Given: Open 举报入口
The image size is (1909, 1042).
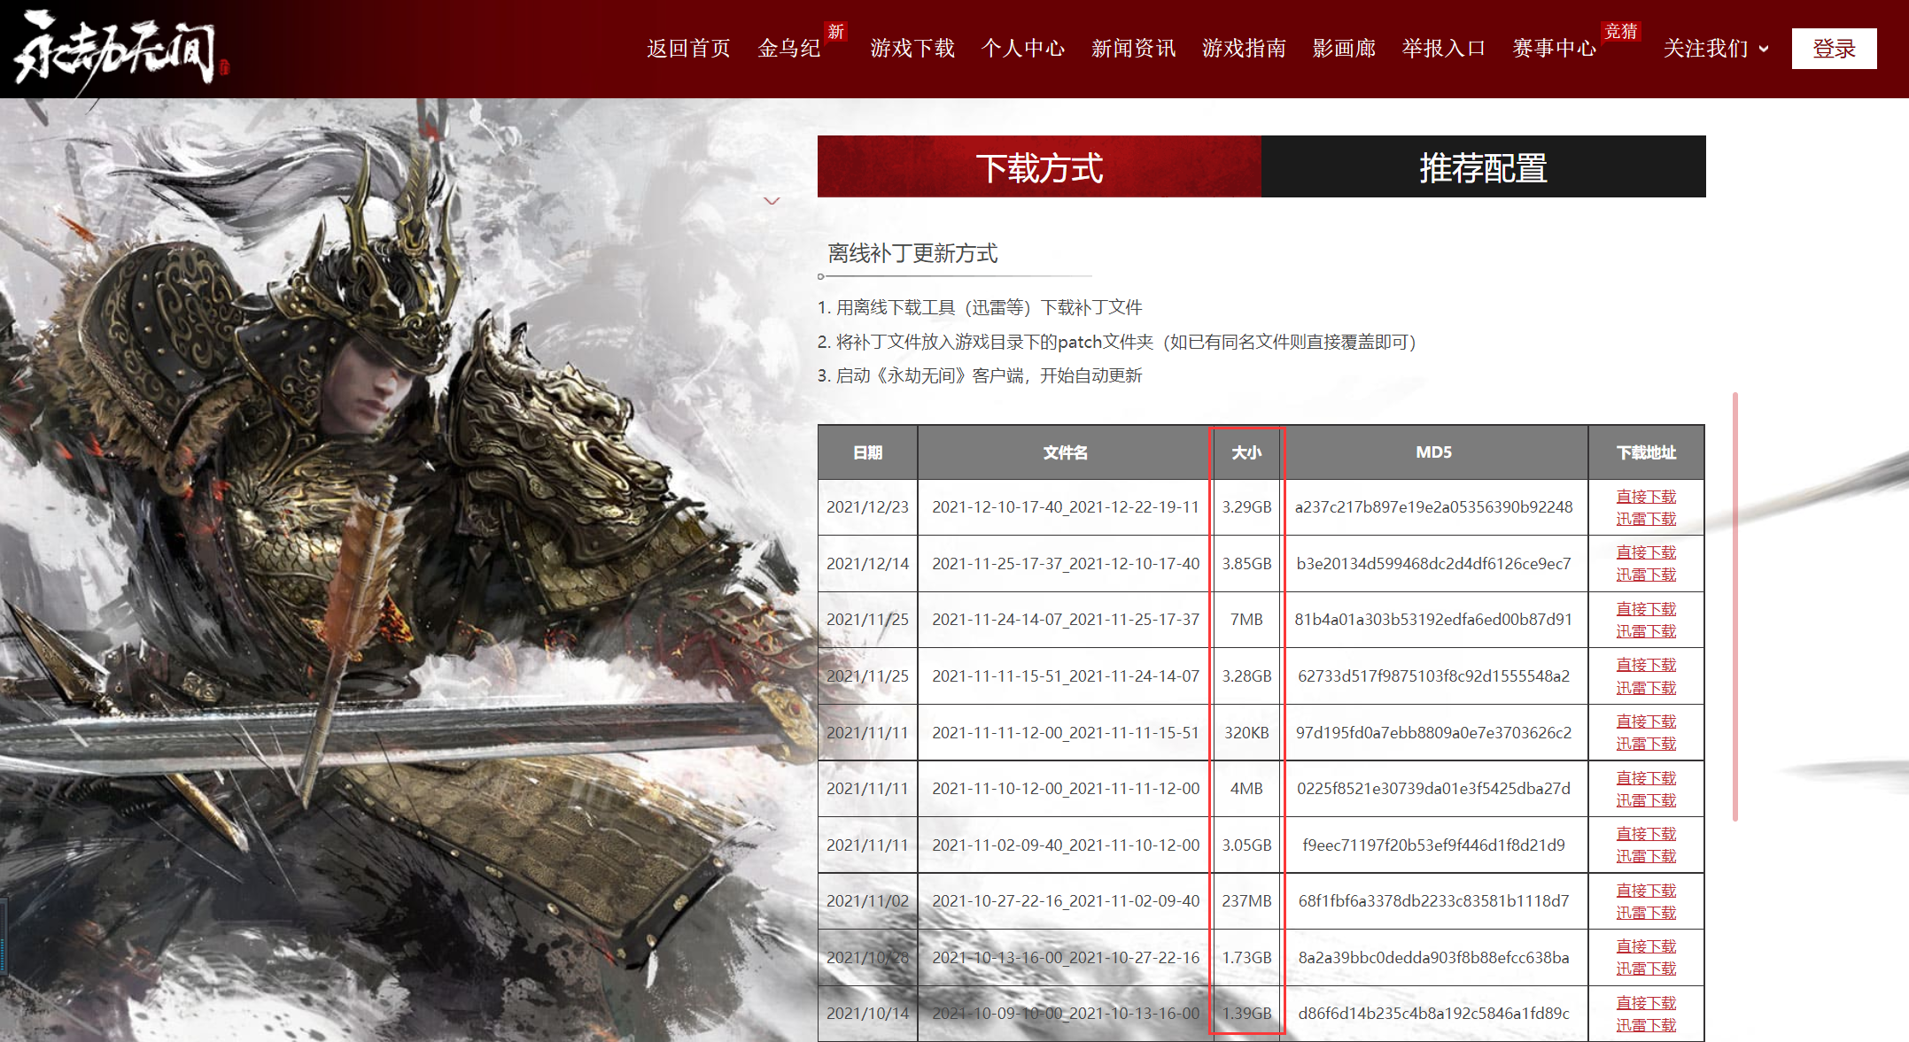Looking at the screenshot, I should [x=1444, y=49].
